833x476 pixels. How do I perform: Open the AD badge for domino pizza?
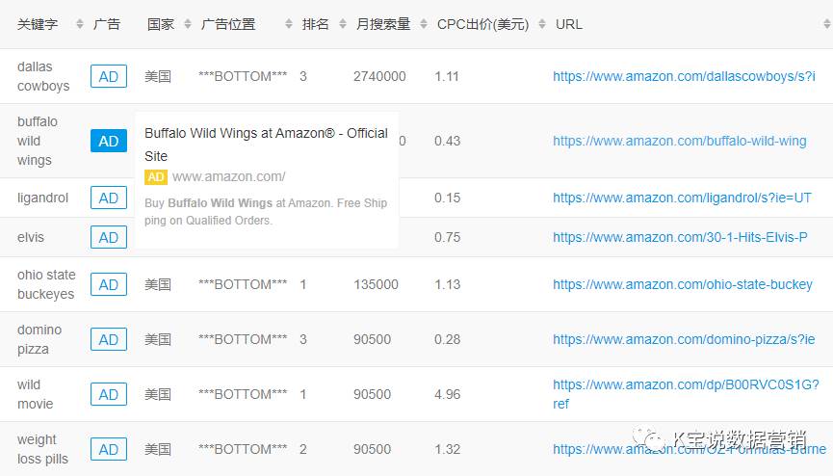[x=109, y=339]
